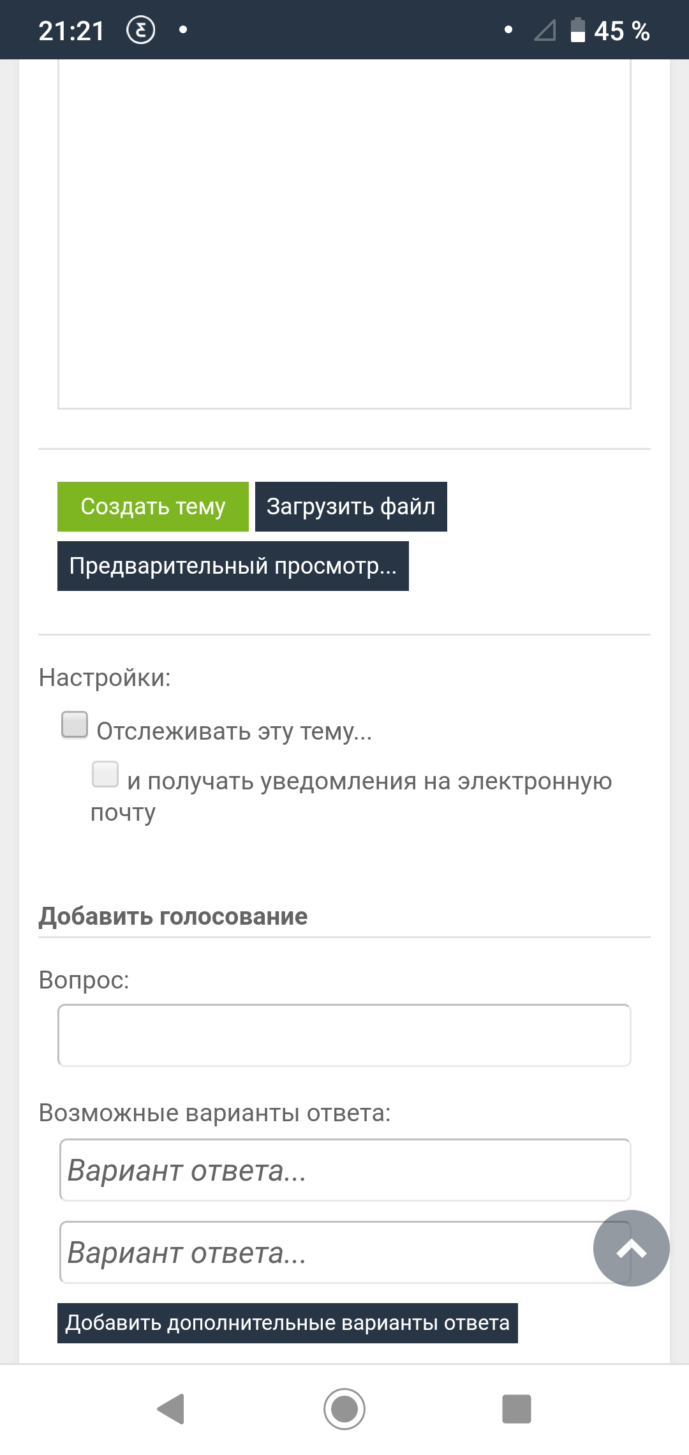Click 'Добавить дополнительные варианты ответа' button

coord(288,1323)
